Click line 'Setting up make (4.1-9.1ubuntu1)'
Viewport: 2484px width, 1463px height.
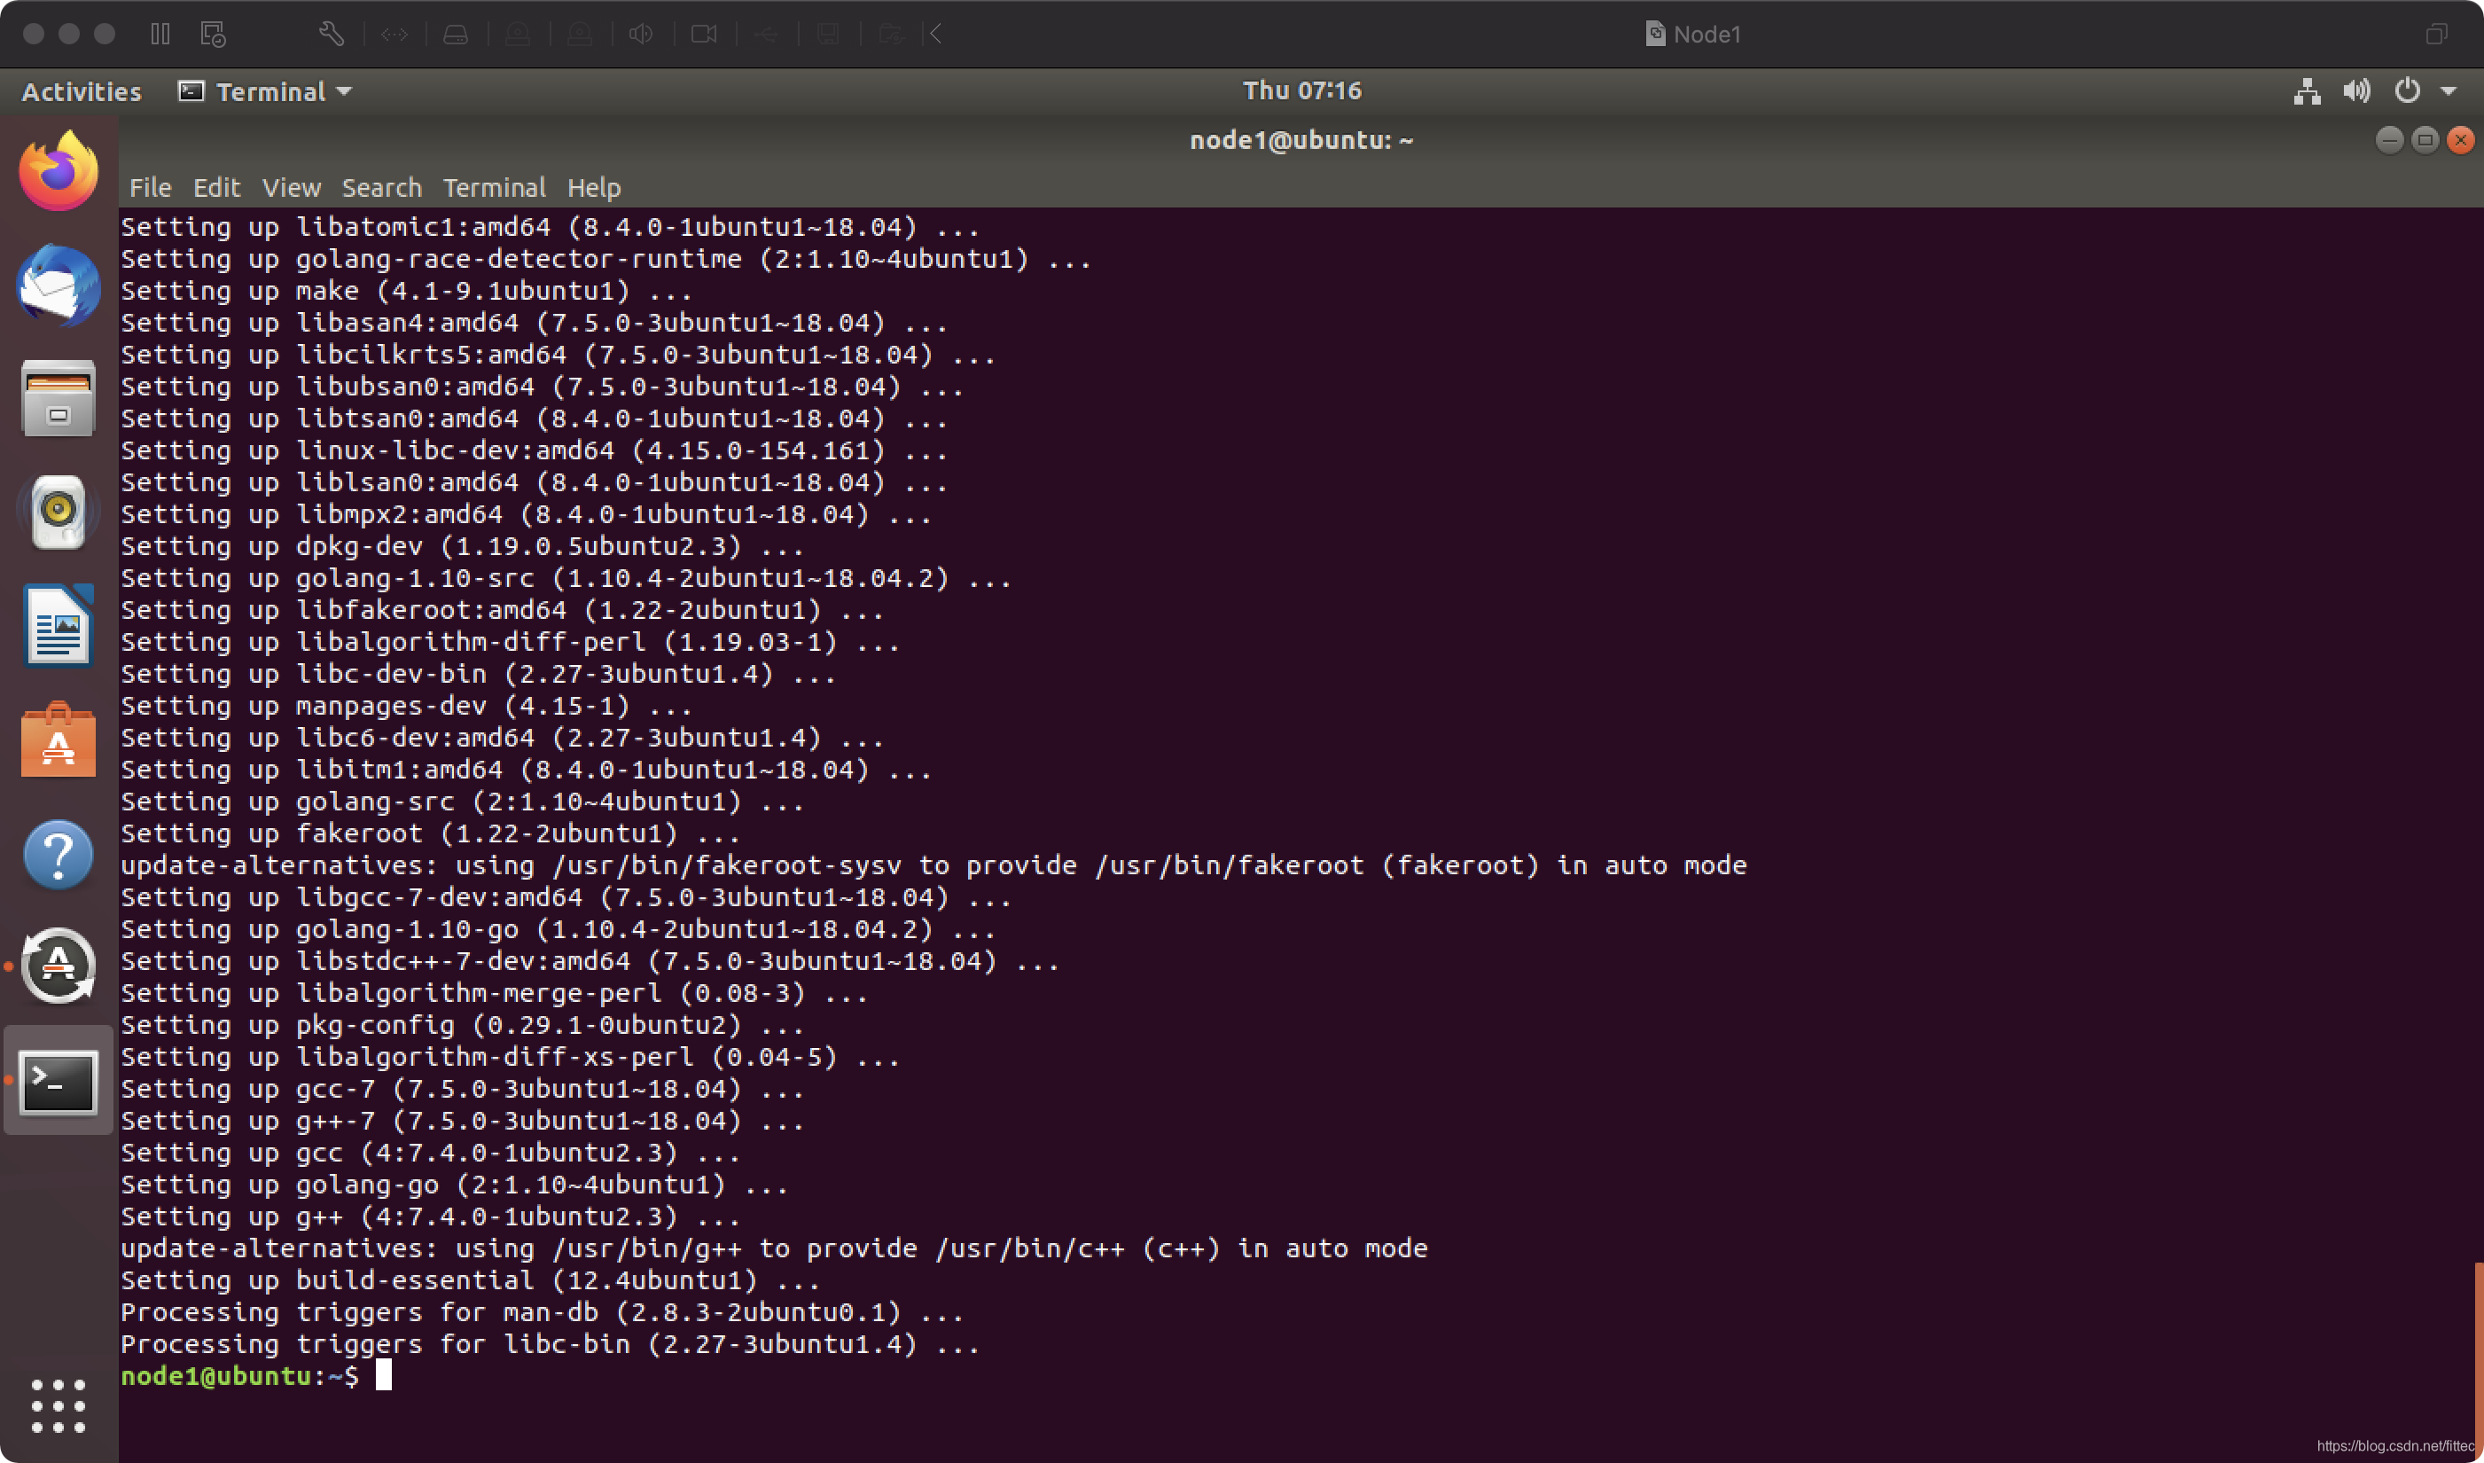point(406,291)
